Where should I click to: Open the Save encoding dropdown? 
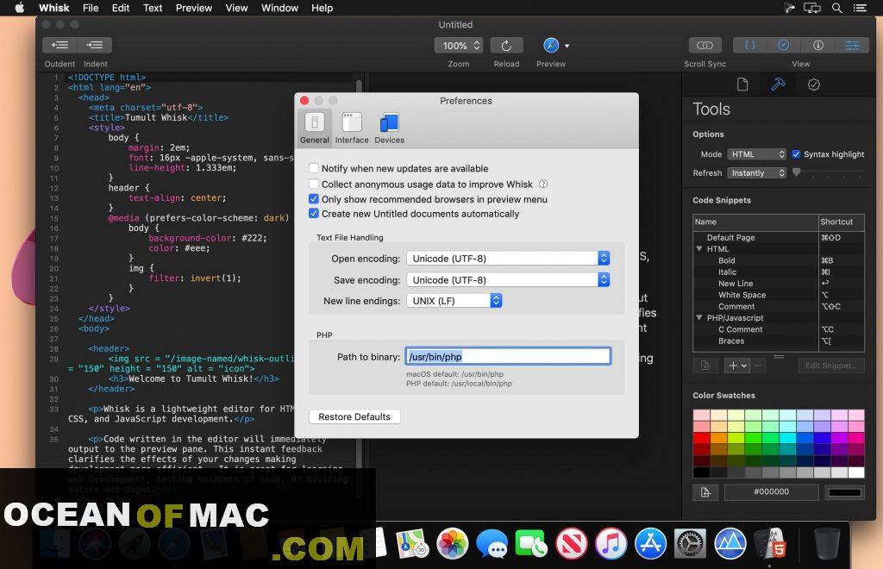[508, 279]
